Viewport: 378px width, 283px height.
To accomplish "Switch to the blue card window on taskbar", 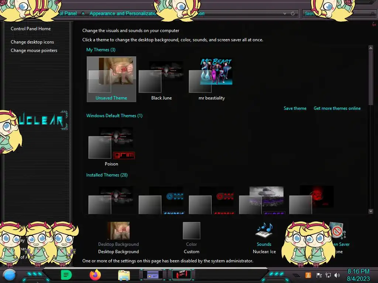I will 153,275.
